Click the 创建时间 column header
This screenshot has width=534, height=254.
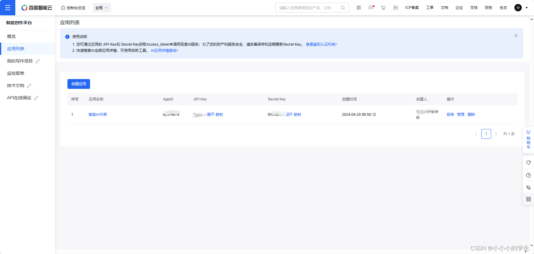click(x=349, y=99)
